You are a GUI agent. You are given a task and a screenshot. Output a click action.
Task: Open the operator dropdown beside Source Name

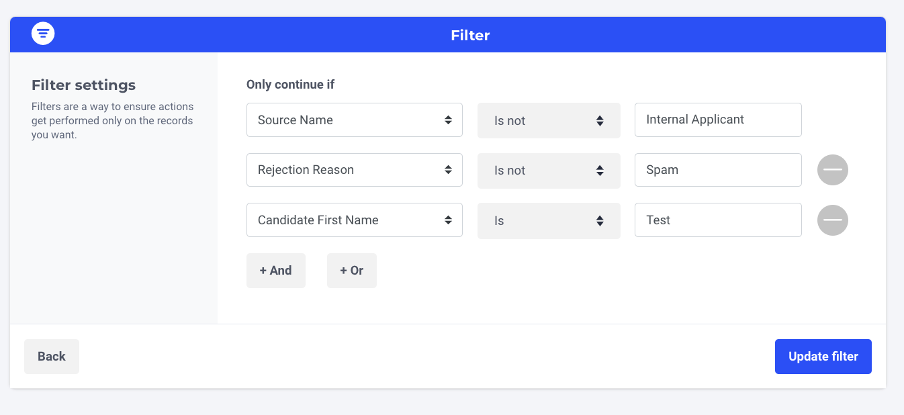tap(548, 121)
